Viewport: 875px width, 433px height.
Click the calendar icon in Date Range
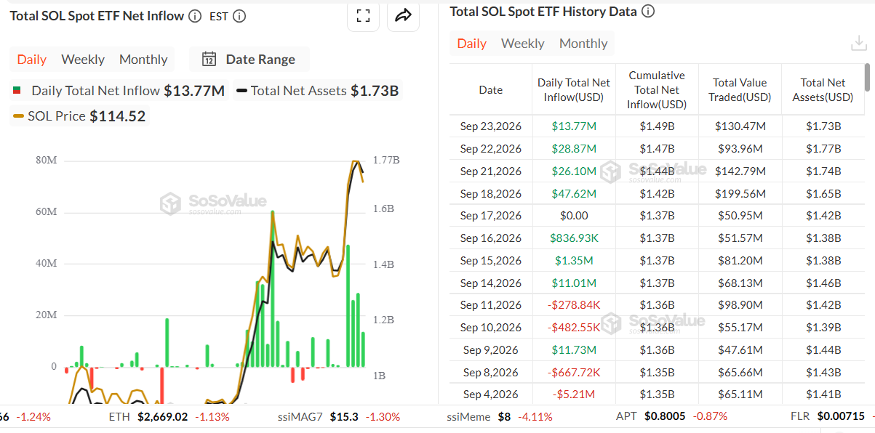click(209, 60)
